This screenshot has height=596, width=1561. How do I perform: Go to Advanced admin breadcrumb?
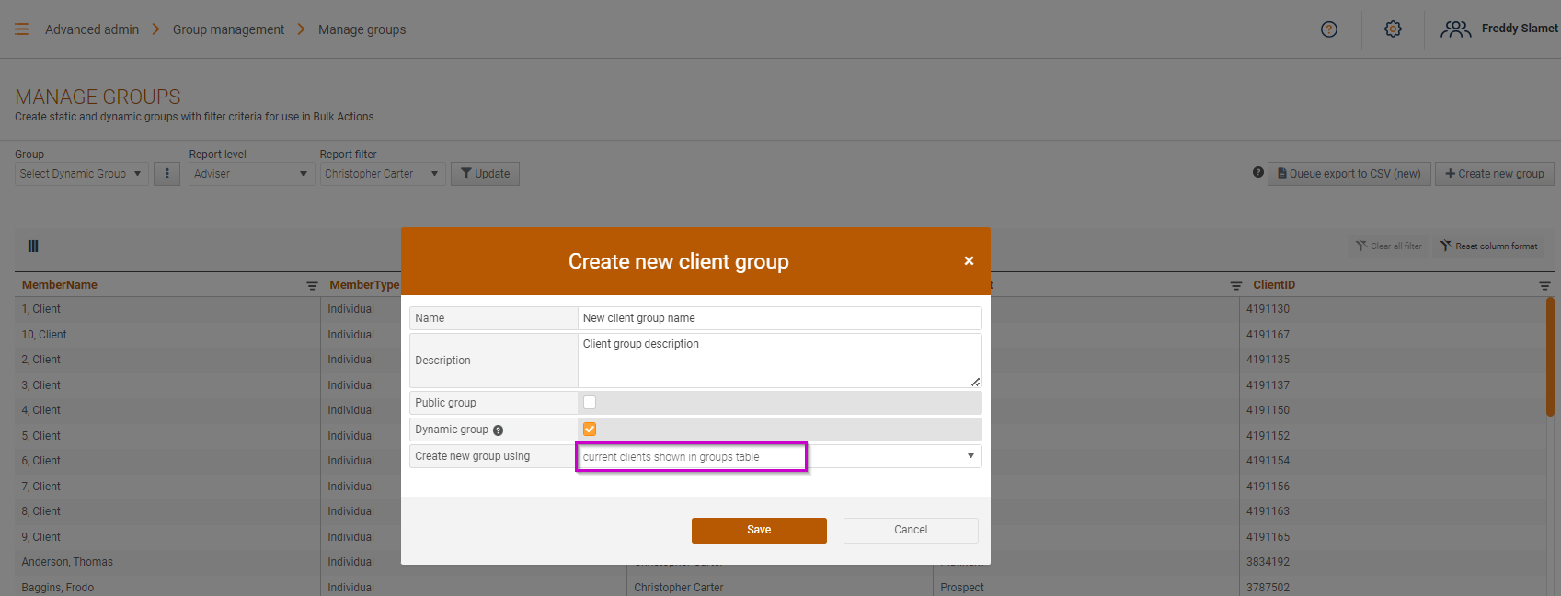92,29
